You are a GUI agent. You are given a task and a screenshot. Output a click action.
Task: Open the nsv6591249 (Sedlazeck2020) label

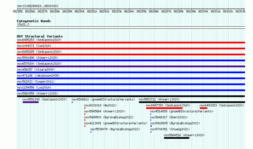point(45,99)
